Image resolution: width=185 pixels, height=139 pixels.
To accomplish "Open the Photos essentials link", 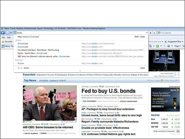I will tap(98, 75).
